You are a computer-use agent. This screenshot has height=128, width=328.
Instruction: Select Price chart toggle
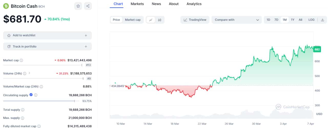[116, 20]
